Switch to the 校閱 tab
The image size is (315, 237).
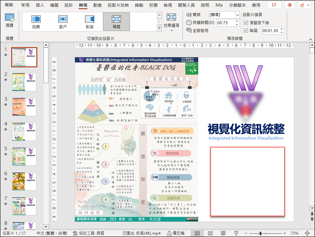click(154, 5)
